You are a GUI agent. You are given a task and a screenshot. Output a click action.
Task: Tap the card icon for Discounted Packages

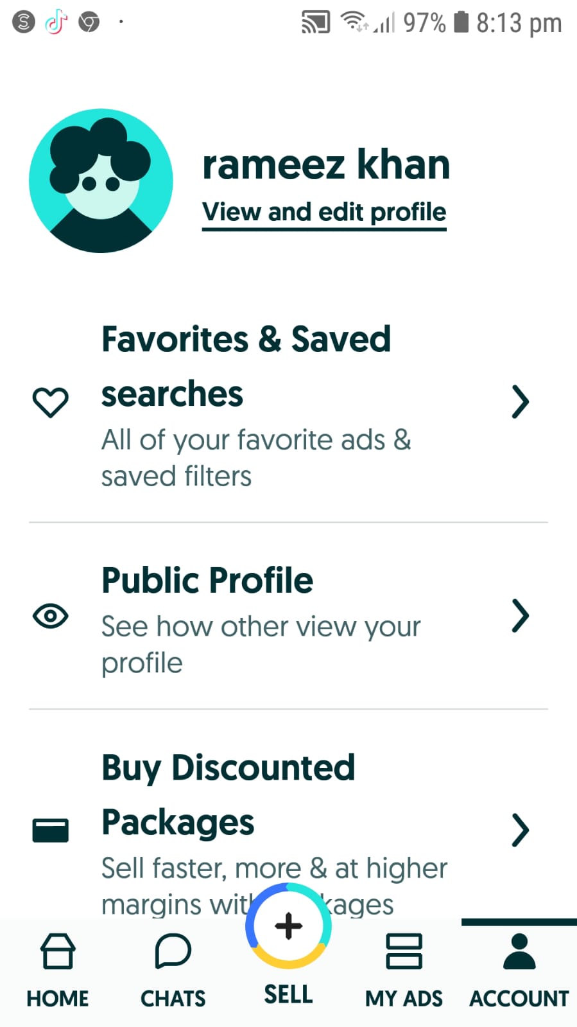[50, 830]
